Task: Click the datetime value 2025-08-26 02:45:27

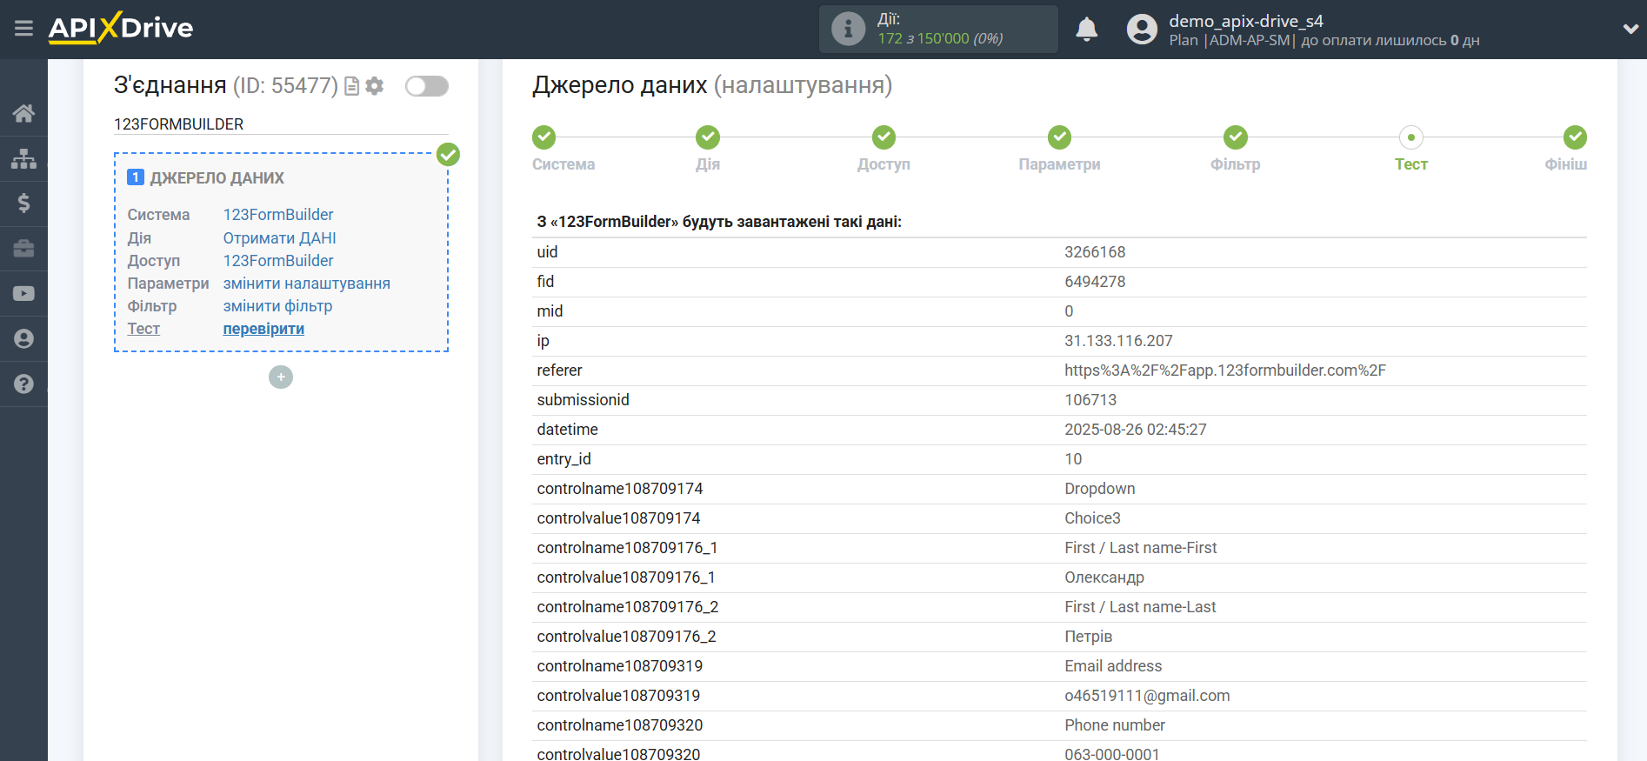Action: point(1136,430)
